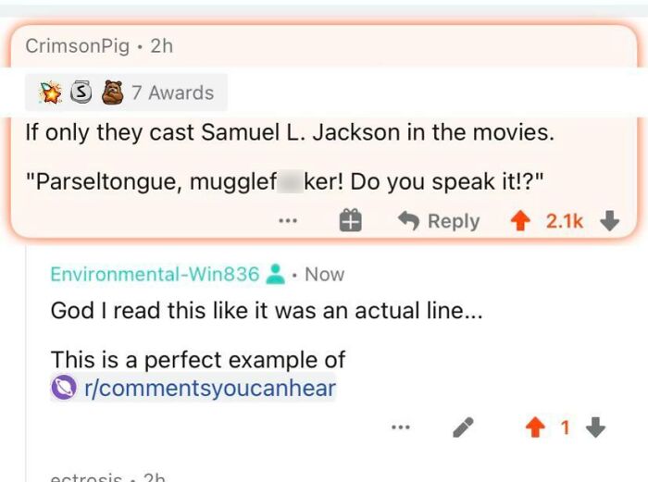Open more options on CrimsonPig's comment
This screenshot has width=648, height=482.
point(288,220)
